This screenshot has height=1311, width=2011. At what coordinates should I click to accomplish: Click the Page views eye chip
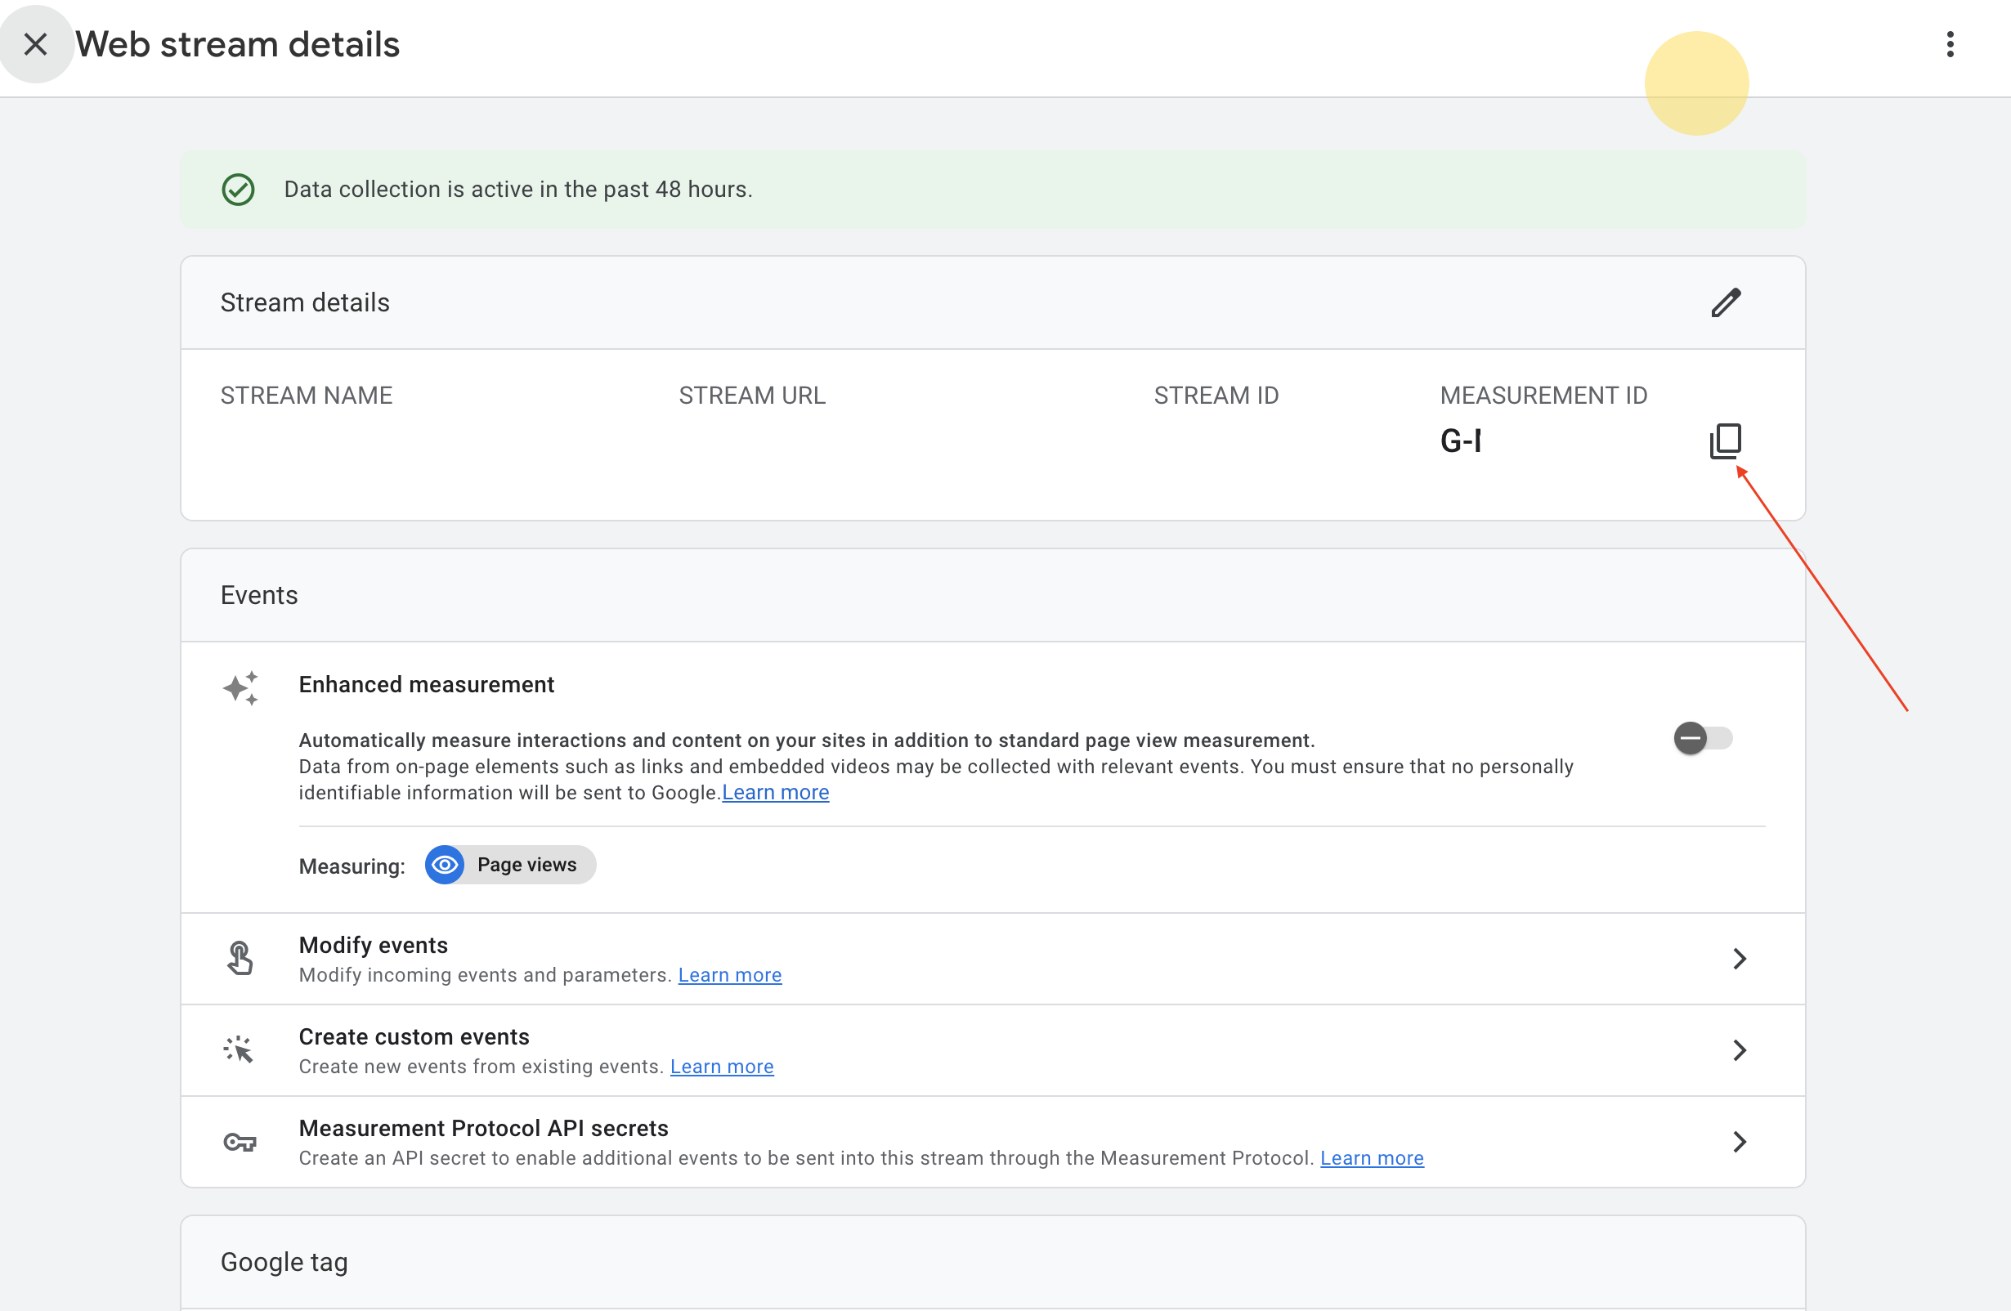click(x=510, y=865)
